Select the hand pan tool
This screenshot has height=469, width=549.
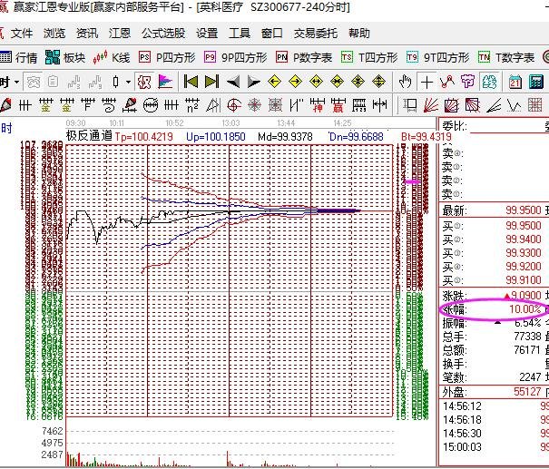(405, 82)
